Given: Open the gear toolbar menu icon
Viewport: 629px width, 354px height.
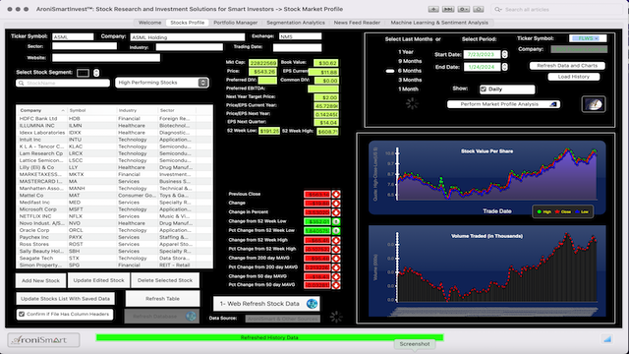Looking at the screenshot, I should (x=463, y=9).
